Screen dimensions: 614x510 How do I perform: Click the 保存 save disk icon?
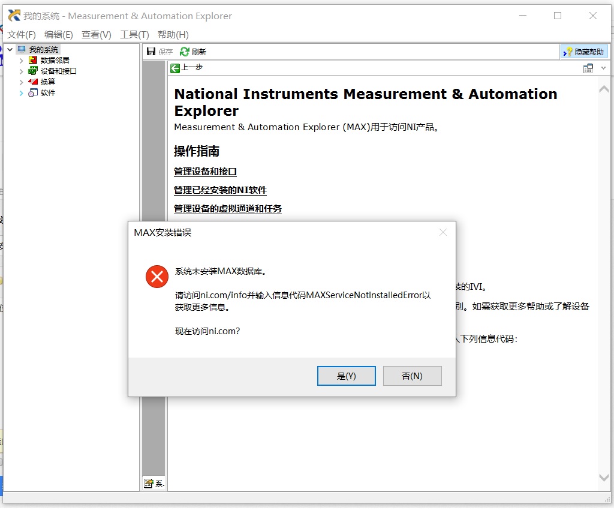(151, 52)
